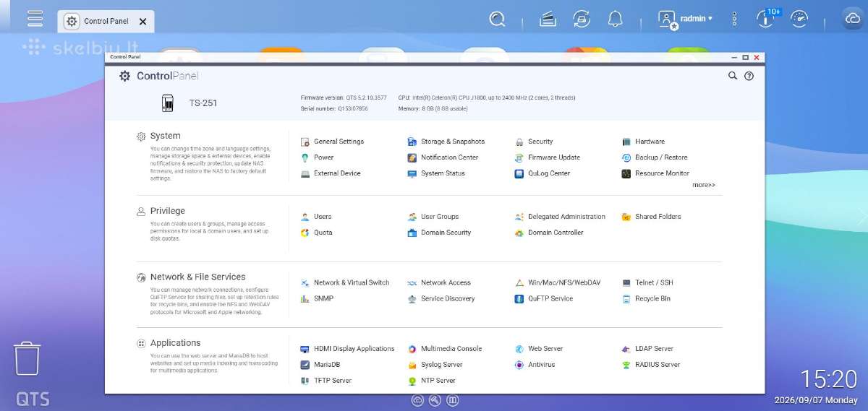
Task: Open Multimedia Console
Action: tap(445, 349)
